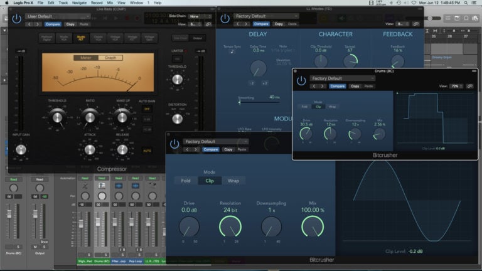Viewport: 482px width, 271px height.
Task: Click the Output button in Compressor
Action: point(197,38)
